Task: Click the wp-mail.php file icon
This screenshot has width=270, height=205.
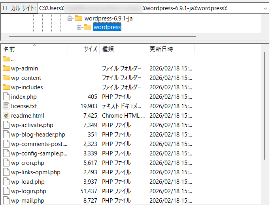Action: tap(6, 200)
